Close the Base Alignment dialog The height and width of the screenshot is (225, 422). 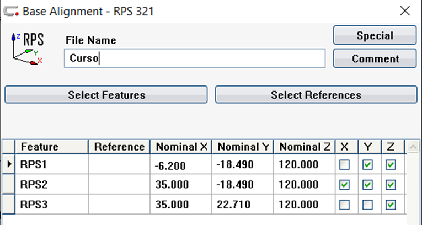[405, 11]
